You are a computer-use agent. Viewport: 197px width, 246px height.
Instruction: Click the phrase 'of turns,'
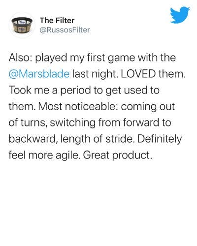pyautogui.click(x=28, y=123)
